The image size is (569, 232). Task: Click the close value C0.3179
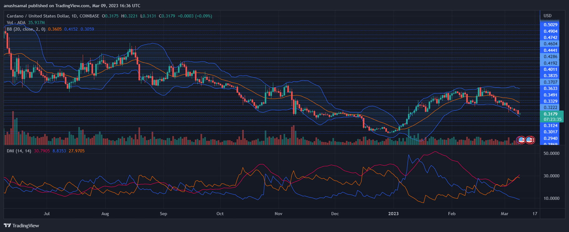[167, 16]
